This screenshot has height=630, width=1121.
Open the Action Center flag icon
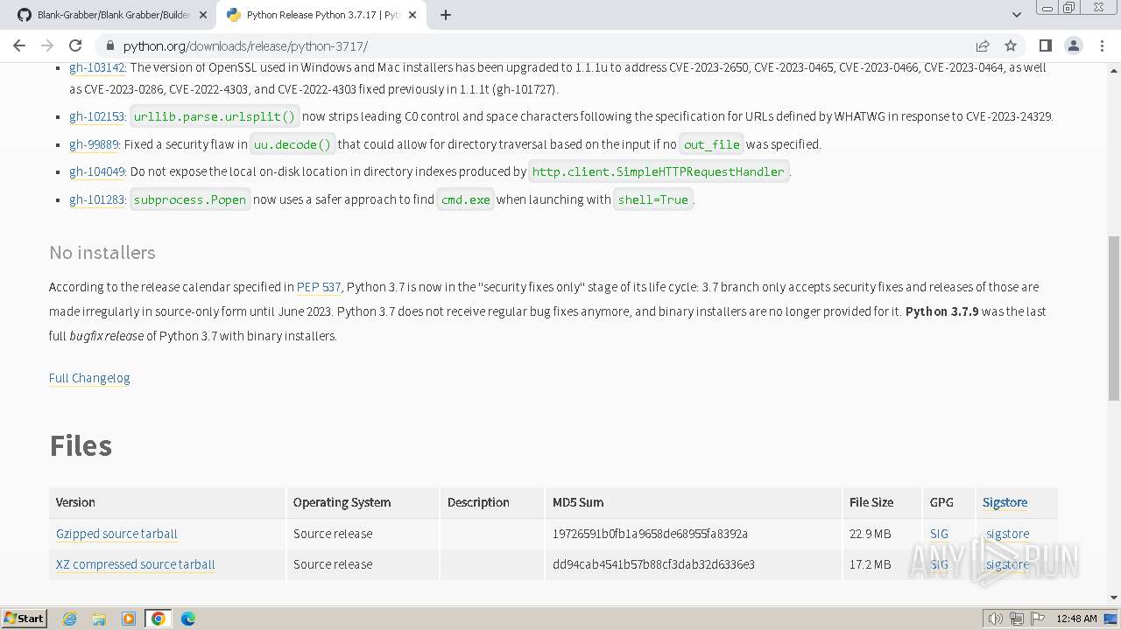[x=1037, y=619]
